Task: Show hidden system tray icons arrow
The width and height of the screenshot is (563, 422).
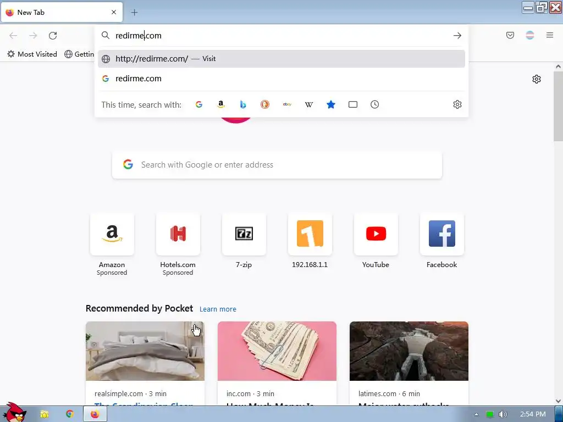Action: (x=476, y=414)
